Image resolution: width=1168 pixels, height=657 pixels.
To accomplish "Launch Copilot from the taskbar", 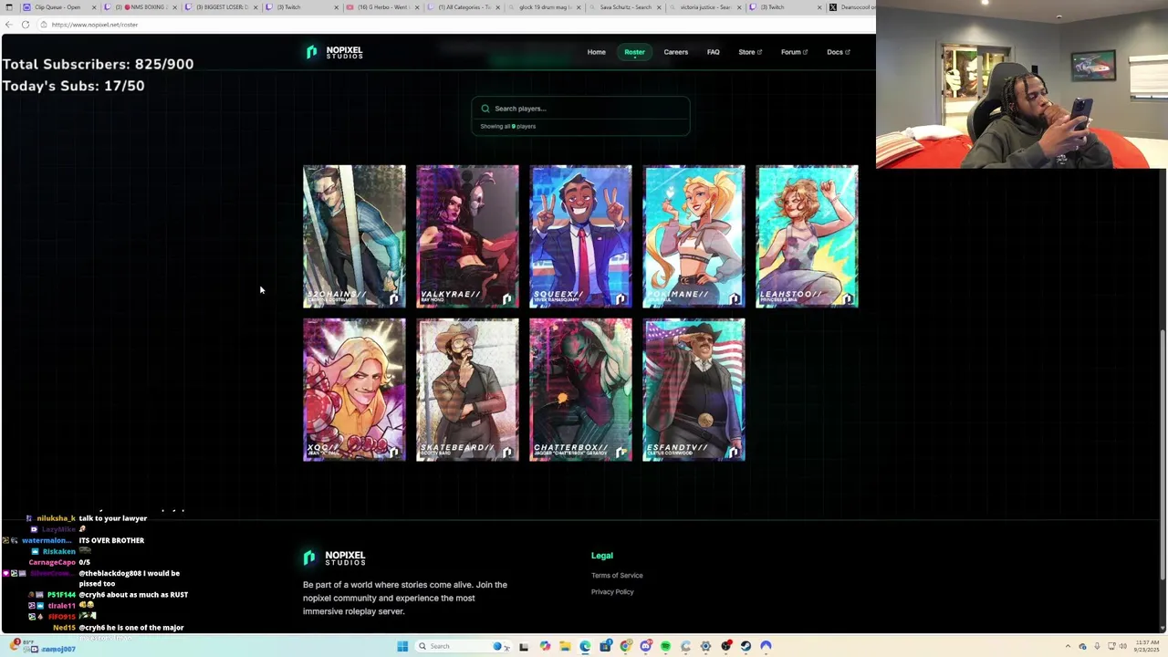I will [x=545, y=646].
